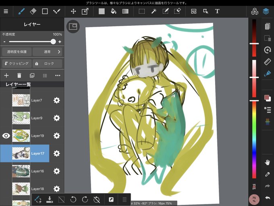
Task: Open the canvas navigator thumbnail button
Action: pyautogui.click(x=73, y=27)
